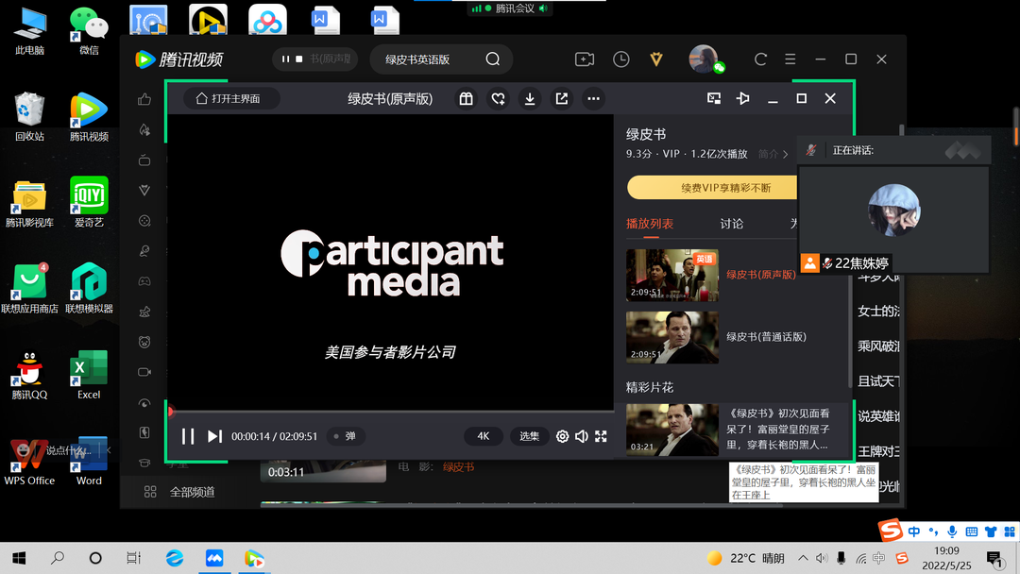Enter fullscreen mode in the player
Viewport: 1020px width, 574px height.
pos(601,436)
